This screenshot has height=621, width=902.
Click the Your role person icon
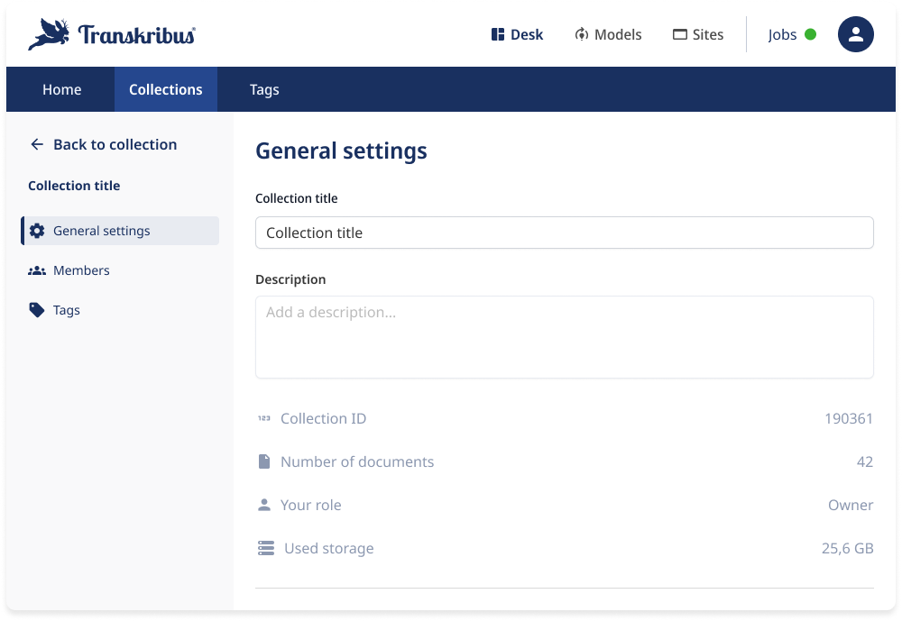pyautogui.click(x=266, y=504)
